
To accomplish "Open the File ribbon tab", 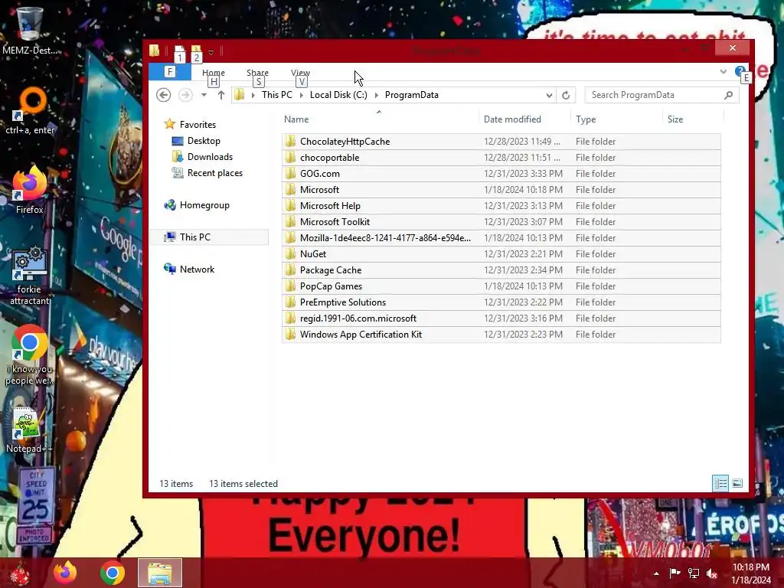I will pos(169,72).
